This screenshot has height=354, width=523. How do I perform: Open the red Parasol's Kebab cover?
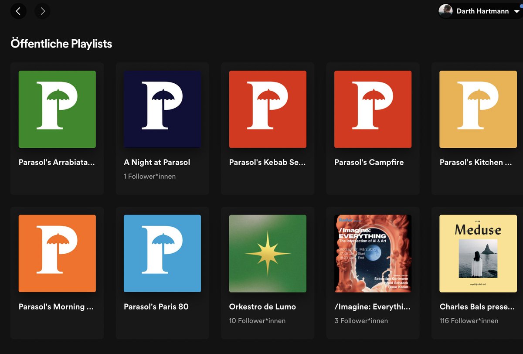(x=268, y=109)
